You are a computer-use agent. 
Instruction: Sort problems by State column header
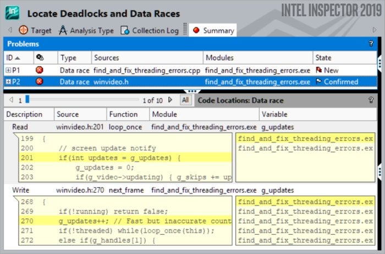[345, 58]
